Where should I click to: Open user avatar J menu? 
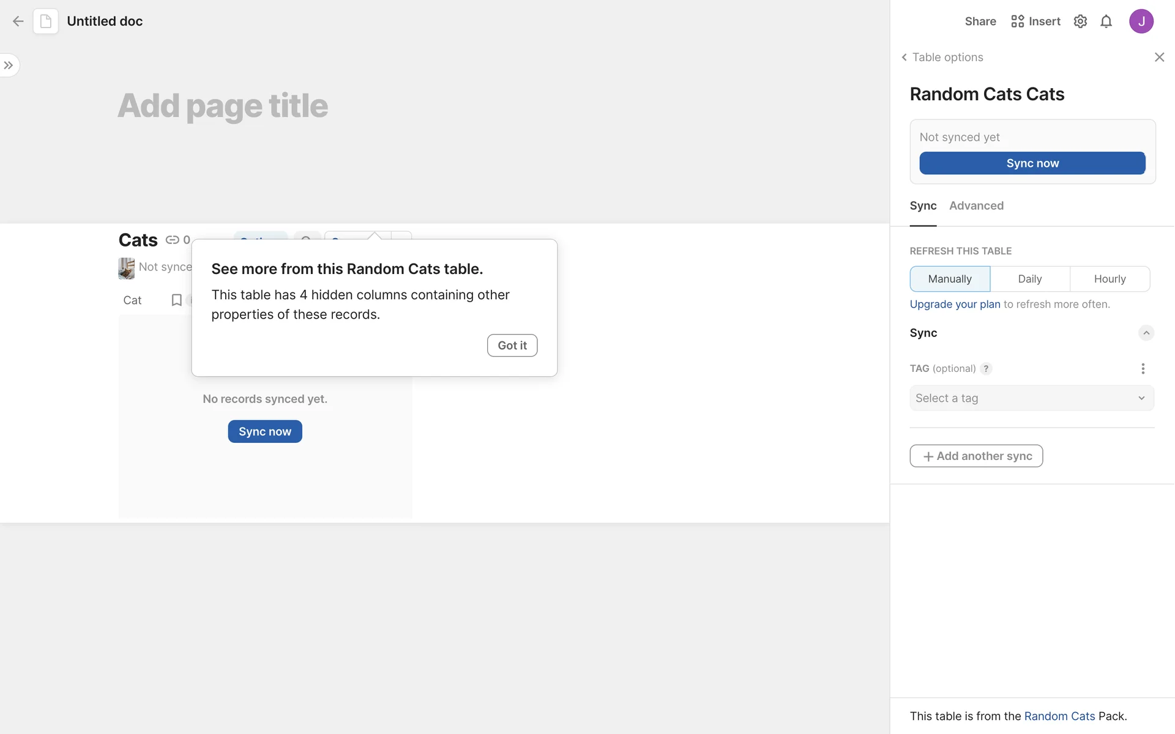pos(1141,21)
